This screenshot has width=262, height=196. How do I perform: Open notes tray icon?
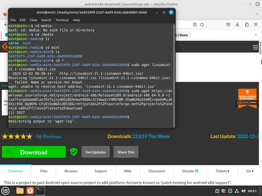[230, 191]
